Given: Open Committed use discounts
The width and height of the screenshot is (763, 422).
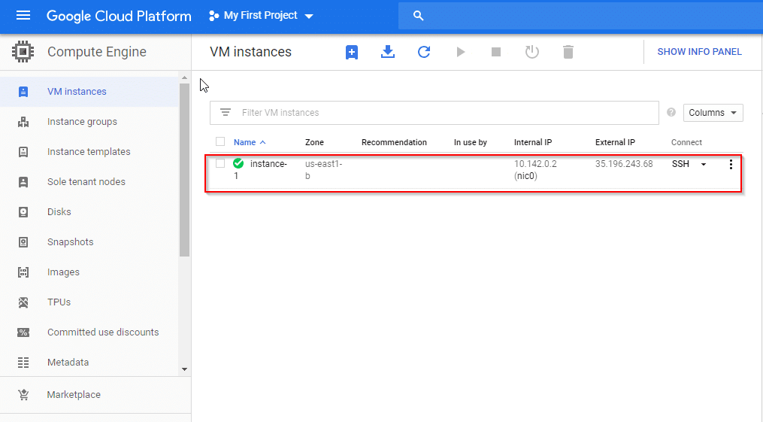Looking at the screenshot, I should [x=103, y=332].
